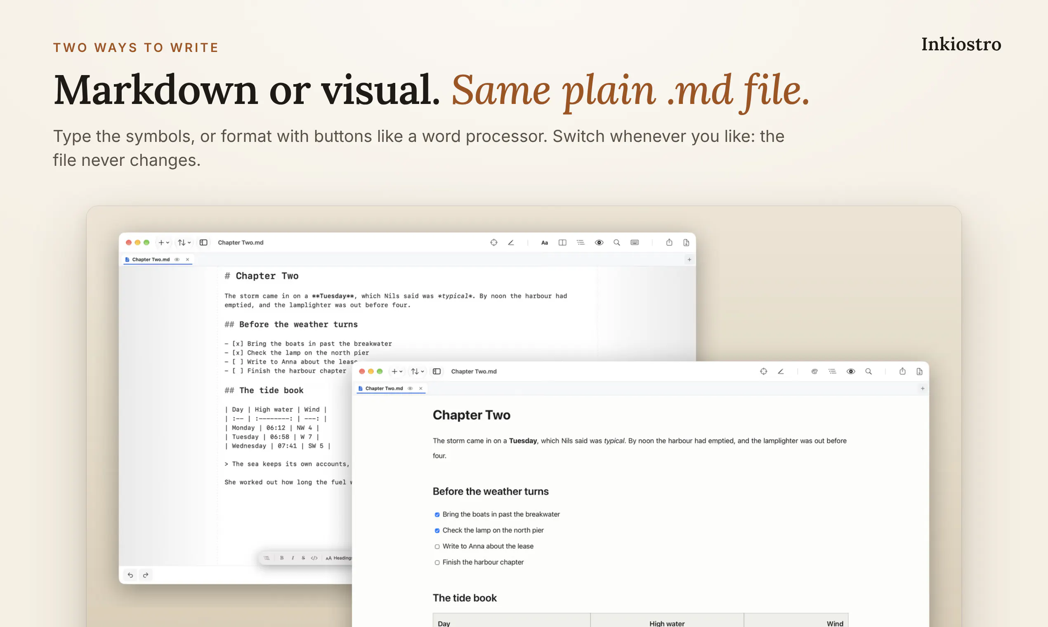1048x627 pixels.
Task: Click the share icon in the markdown window
Action: click(x=669, y=243)
